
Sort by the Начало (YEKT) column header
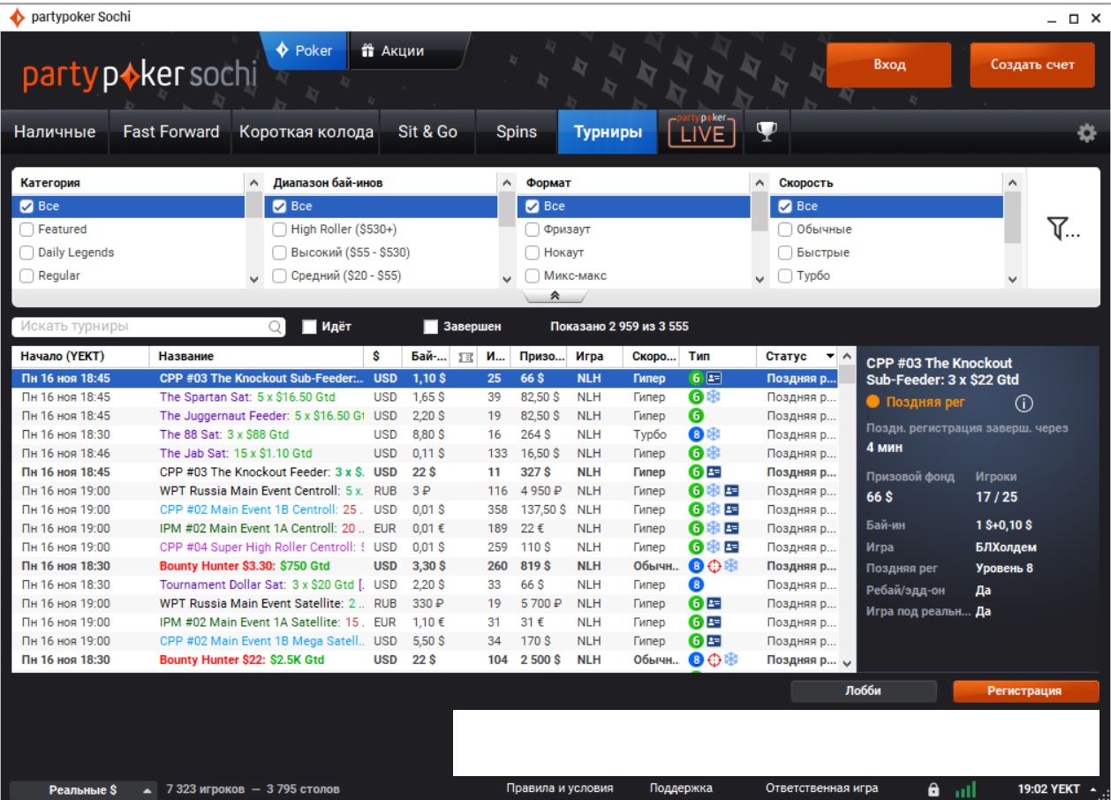(80, 357)
